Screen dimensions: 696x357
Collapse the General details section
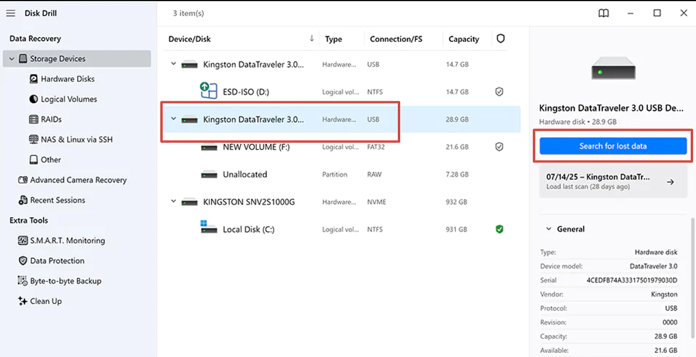[549, 229]
